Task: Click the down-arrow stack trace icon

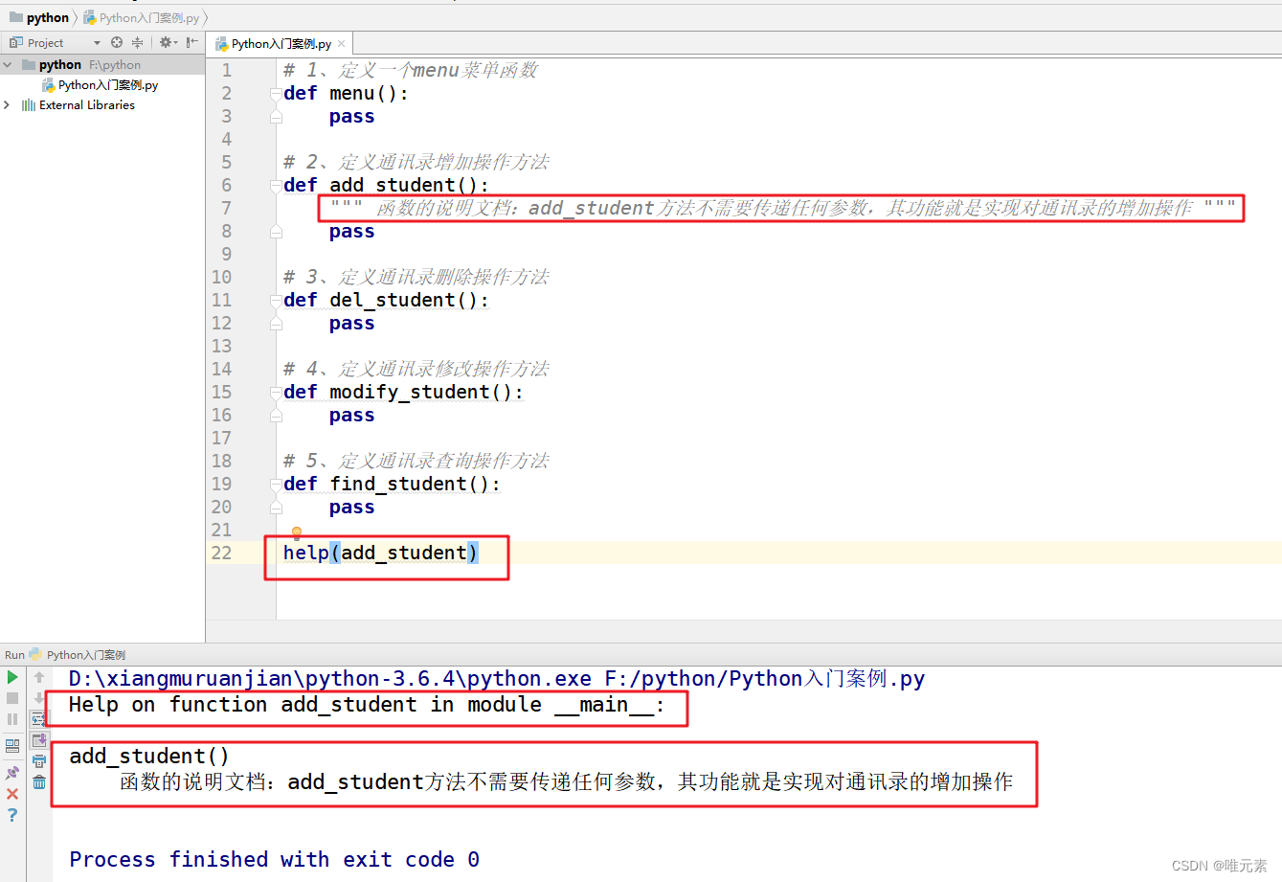Action: 39,698
